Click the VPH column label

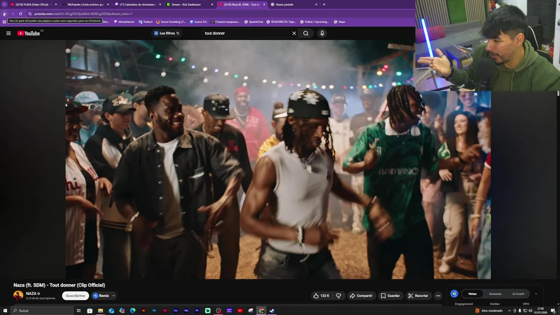click(x=526, y=304)
